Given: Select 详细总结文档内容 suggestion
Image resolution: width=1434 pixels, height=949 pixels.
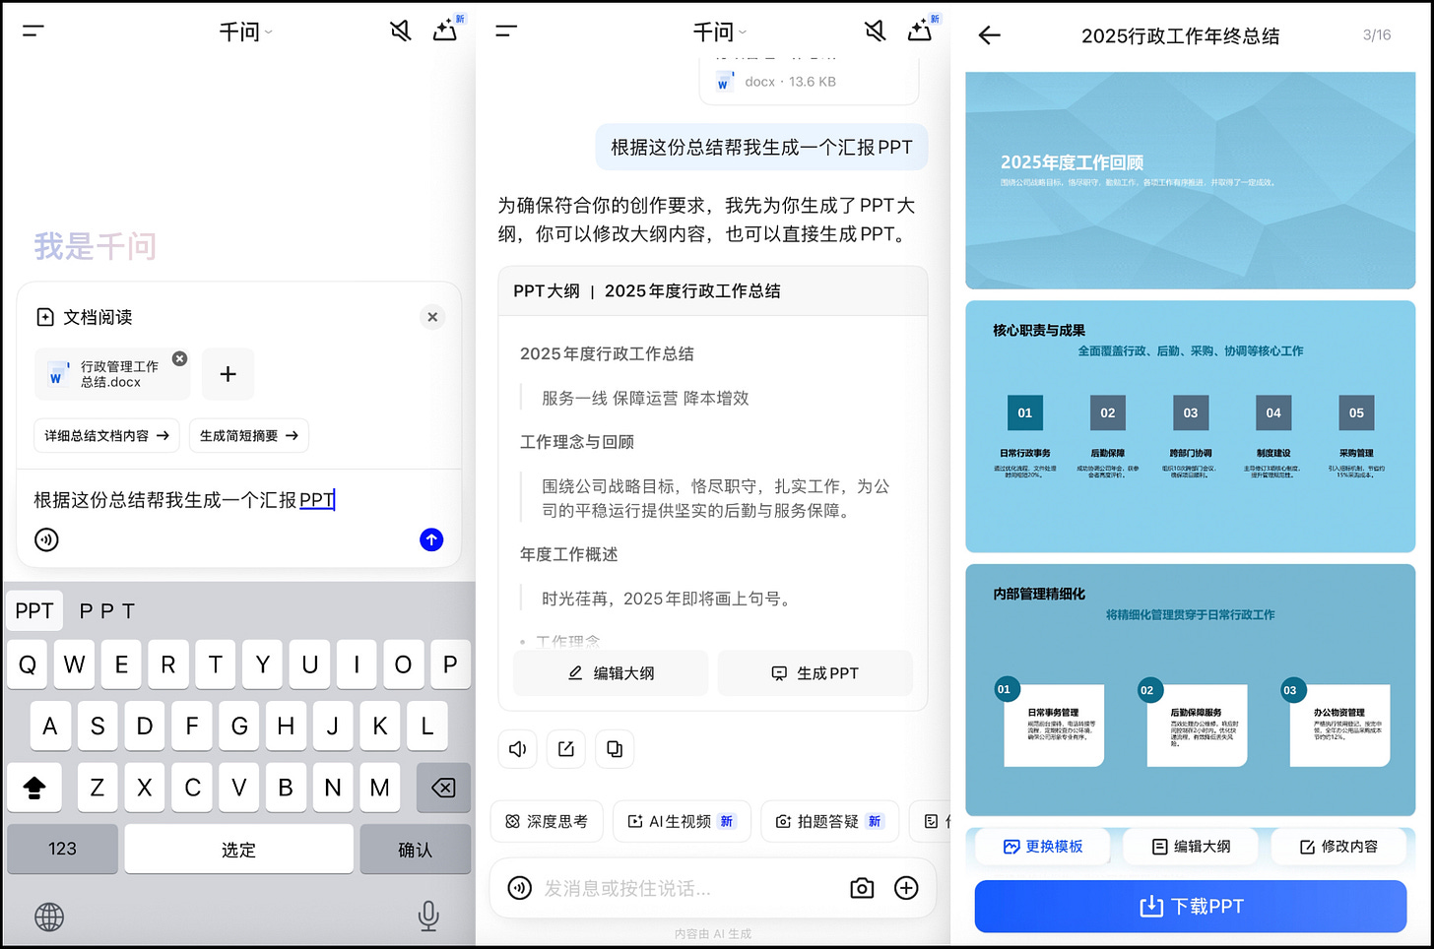Looking at the screenshot, I should tap(106, 435).
